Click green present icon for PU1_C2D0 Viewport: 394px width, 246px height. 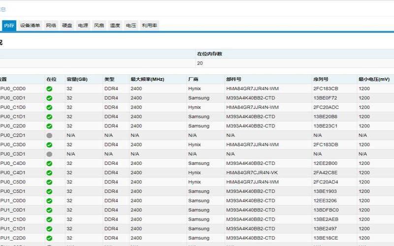pos(50,238)
